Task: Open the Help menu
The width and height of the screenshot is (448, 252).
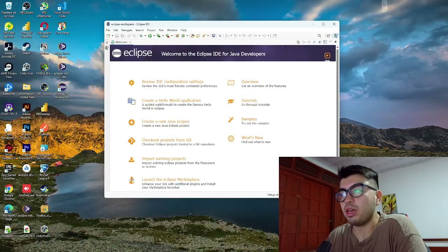Action: click(x=183, y=30)
